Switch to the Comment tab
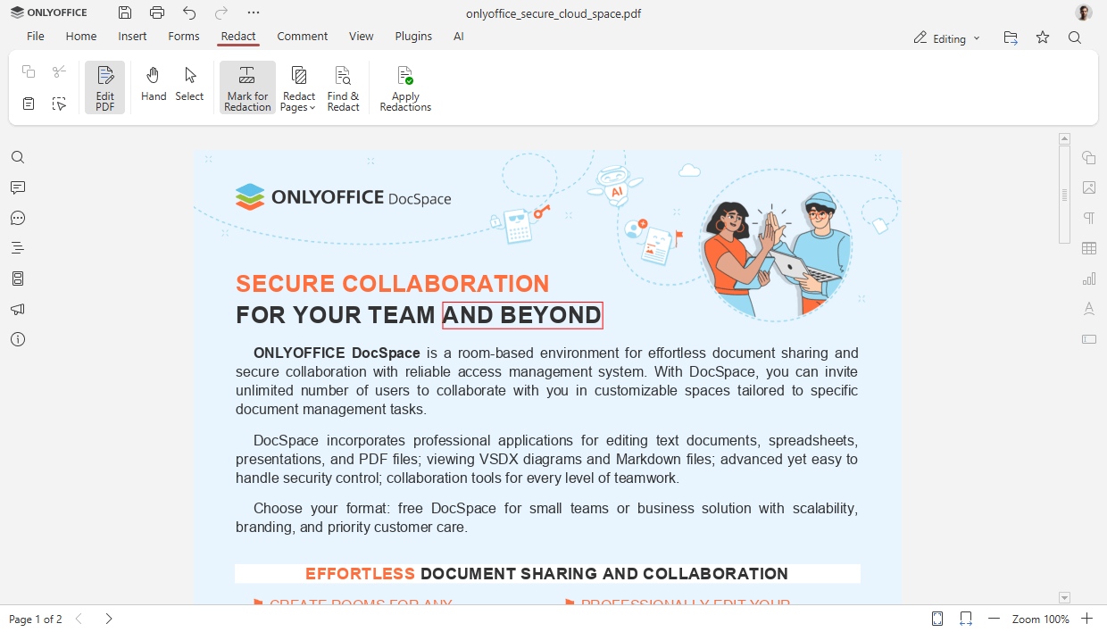1107x632 pixels. click(302, 37)
